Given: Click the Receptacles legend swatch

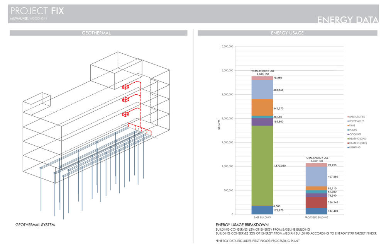Looking at the screenshot, I should point(348,121).
